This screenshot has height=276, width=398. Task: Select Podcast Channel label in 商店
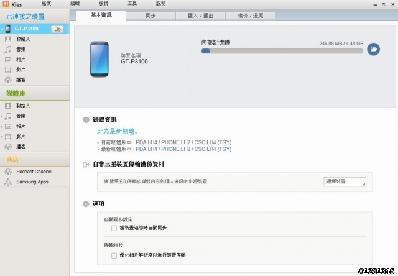tap(34, 172)
